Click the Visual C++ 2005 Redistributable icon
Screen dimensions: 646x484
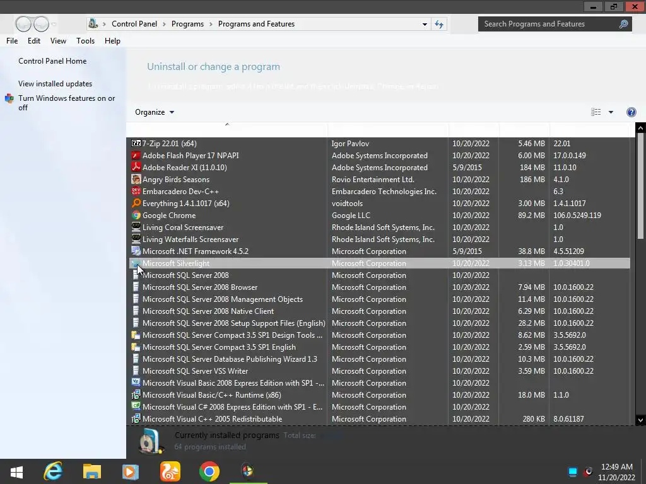(x=136, y=418)
